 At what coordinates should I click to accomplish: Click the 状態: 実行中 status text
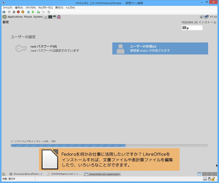click(x=9, y=179)
